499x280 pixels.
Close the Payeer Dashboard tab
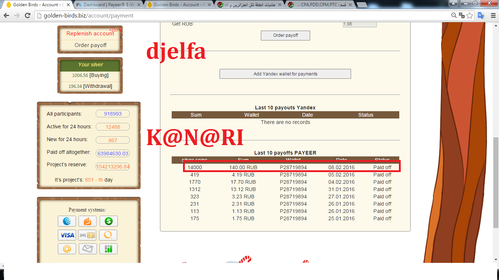(x=139, y=5)
